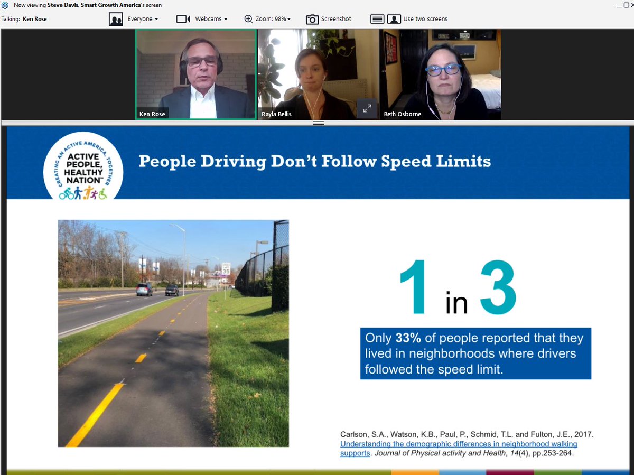Click the divider handle below the webcams
The height and width of the screenshot is (475, 634).
click(x=318, y=123)
